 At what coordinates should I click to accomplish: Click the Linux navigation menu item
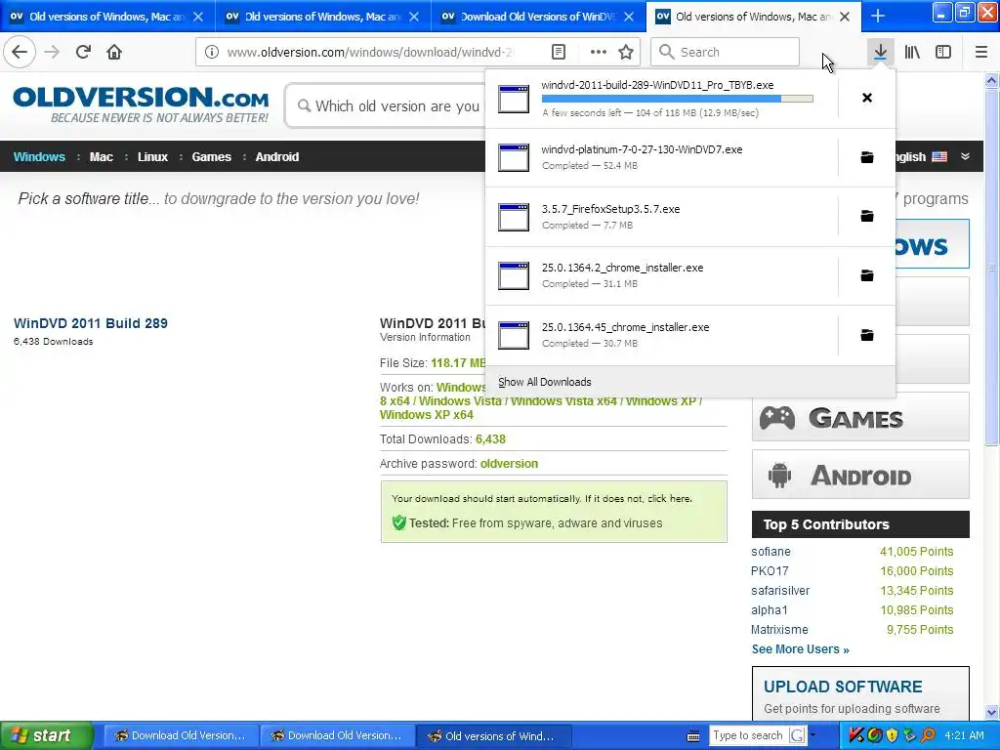pyautogui.click(x=152, y=157)
